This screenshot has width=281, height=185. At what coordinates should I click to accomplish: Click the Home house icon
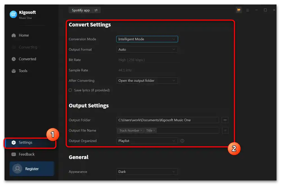point(14,35)
